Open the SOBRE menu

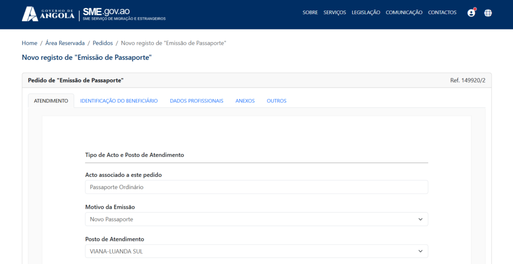[310, 12]
